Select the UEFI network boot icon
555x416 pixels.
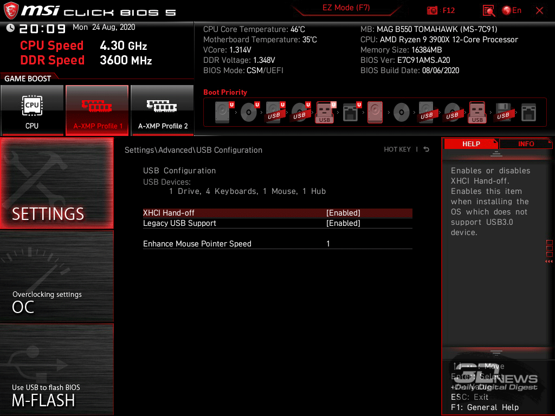click(352, 112)
